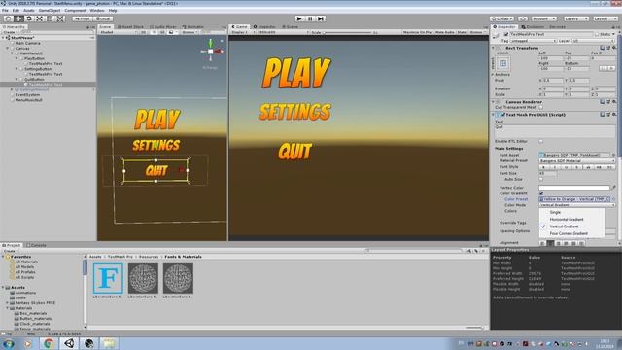Image resolution: width=622 pixels, height=350 pixels.
Task: Open the Window menu
Action: [97, 11]
